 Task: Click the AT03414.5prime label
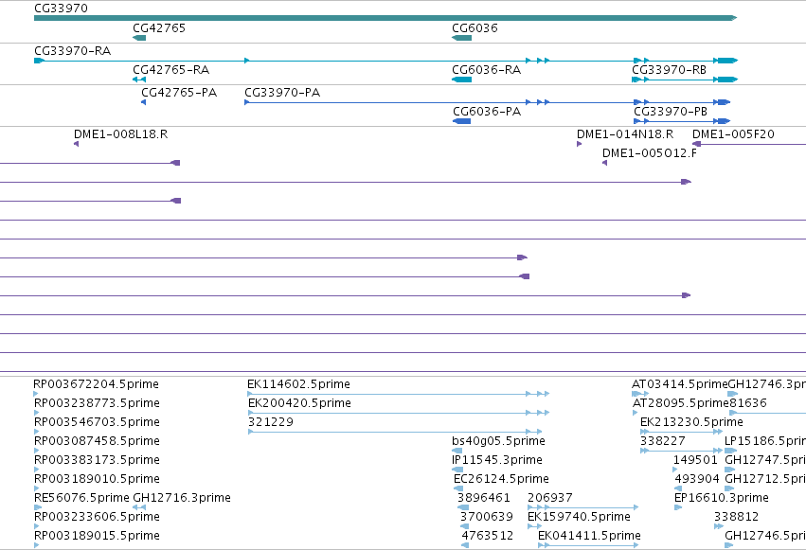pyautogui.click(x=679, y=384)
